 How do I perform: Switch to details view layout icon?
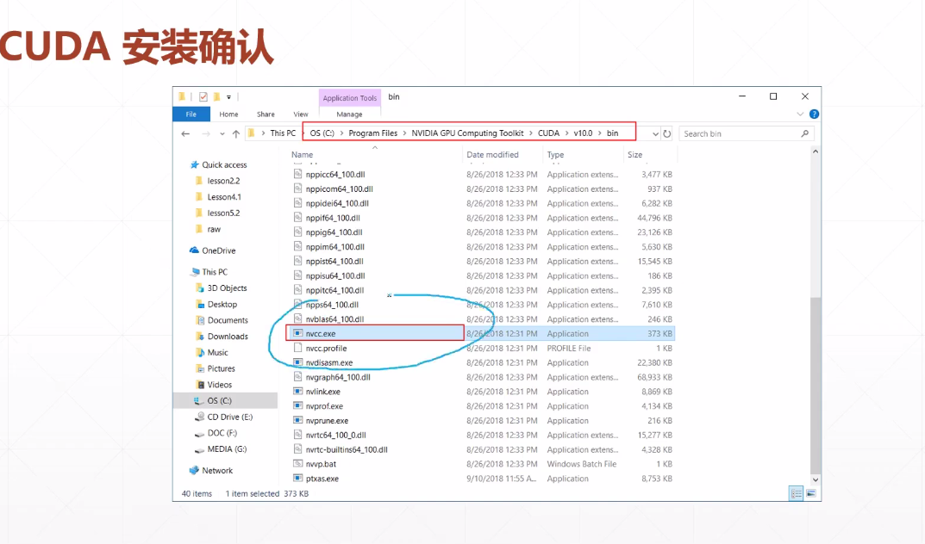pos(796,493)
